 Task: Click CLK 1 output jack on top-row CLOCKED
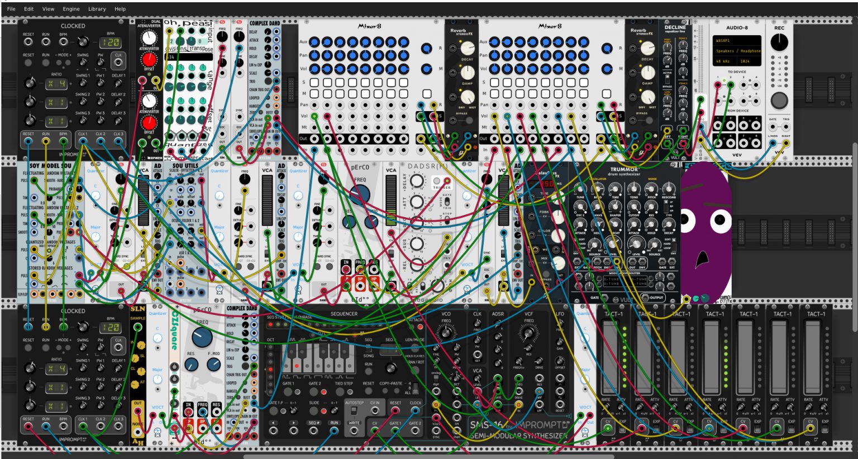[83, 142]
